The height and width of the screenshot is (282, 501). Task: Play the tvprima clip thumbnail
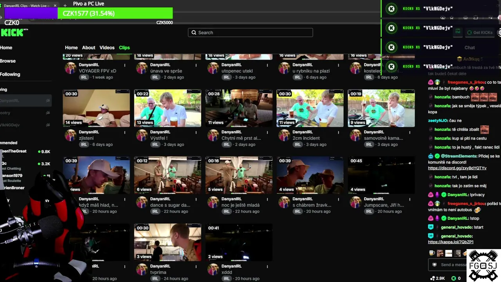click(x=168, y=242)
